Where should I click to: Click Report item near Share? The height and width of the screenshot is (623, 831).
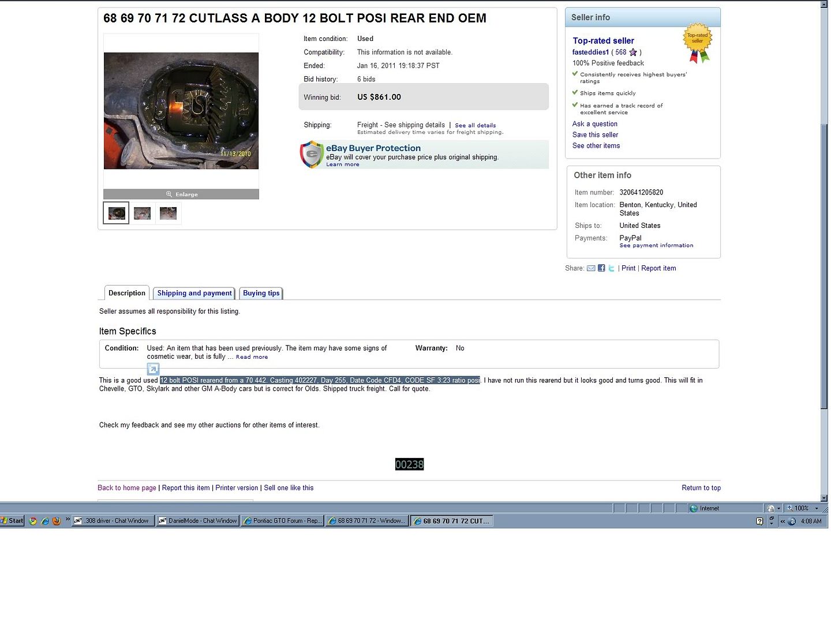[x=658, y=268]
